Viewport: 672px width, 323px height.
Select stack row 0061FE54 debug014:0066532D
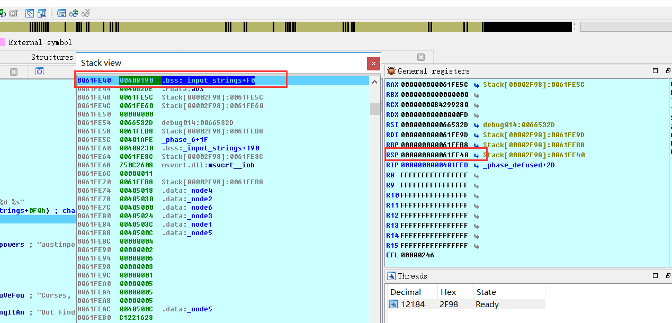(222, 123)
